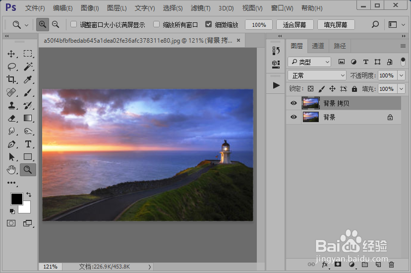This screenshot has width=411, height=273.
Task: Select the Brush tool
Action: (x=28, y=92)
